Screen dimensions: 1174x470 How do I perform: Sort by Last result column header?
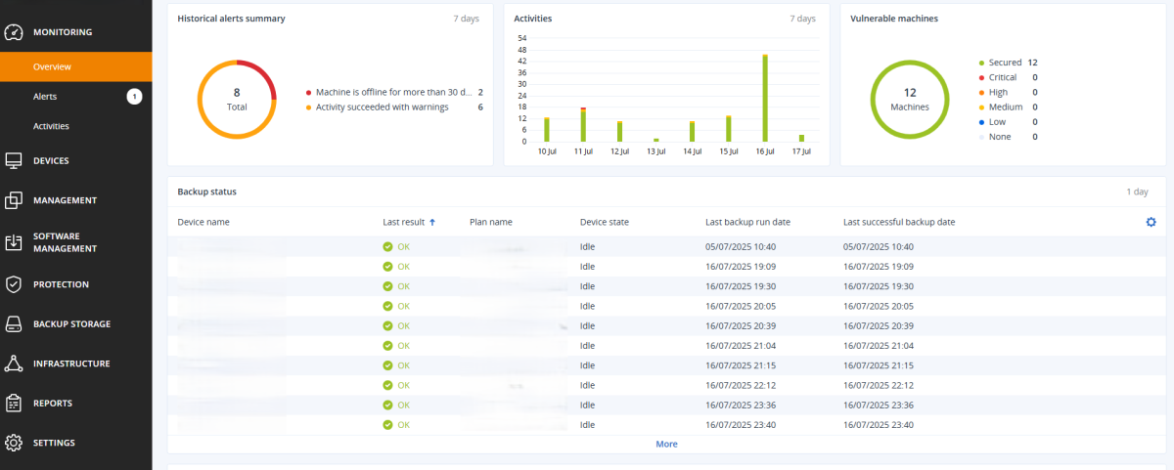(x=403, y=223)
